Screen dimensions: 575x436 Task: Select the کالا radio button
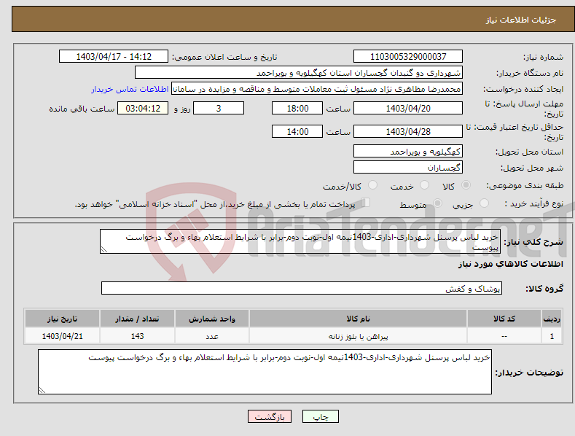466,185
